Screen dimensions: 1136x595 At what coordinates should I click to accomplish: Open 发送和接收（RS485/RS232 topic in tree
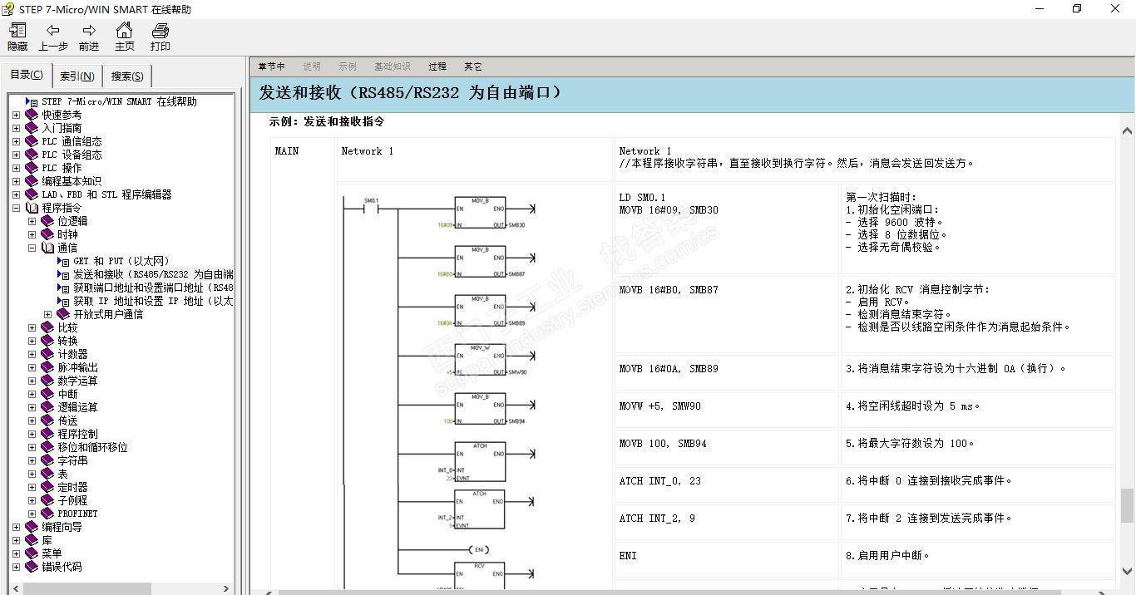[x=153, y=274]
